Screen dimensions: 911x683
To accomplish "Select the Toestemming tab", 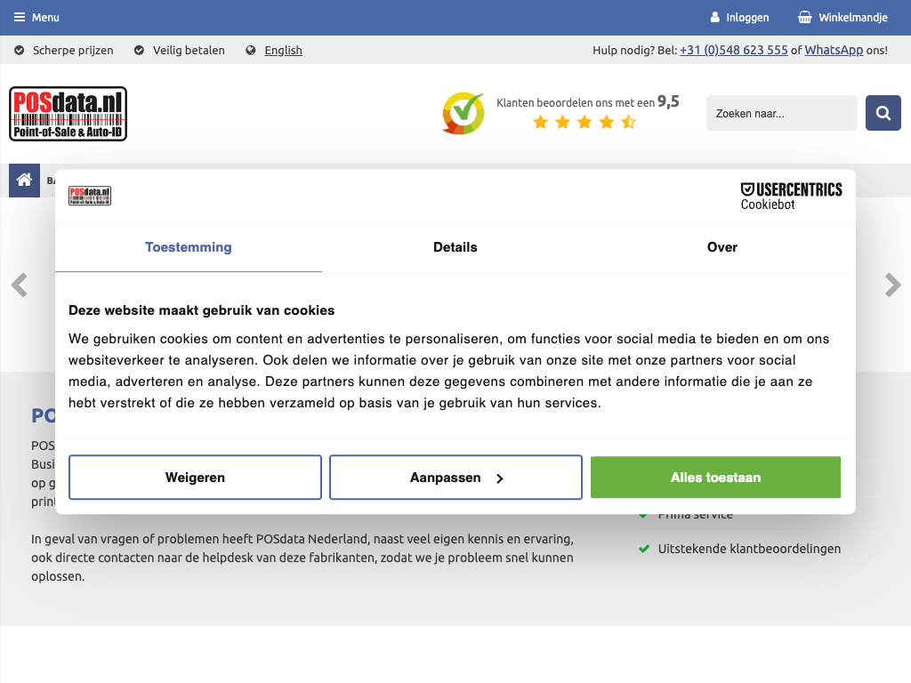I will [189, 247].
